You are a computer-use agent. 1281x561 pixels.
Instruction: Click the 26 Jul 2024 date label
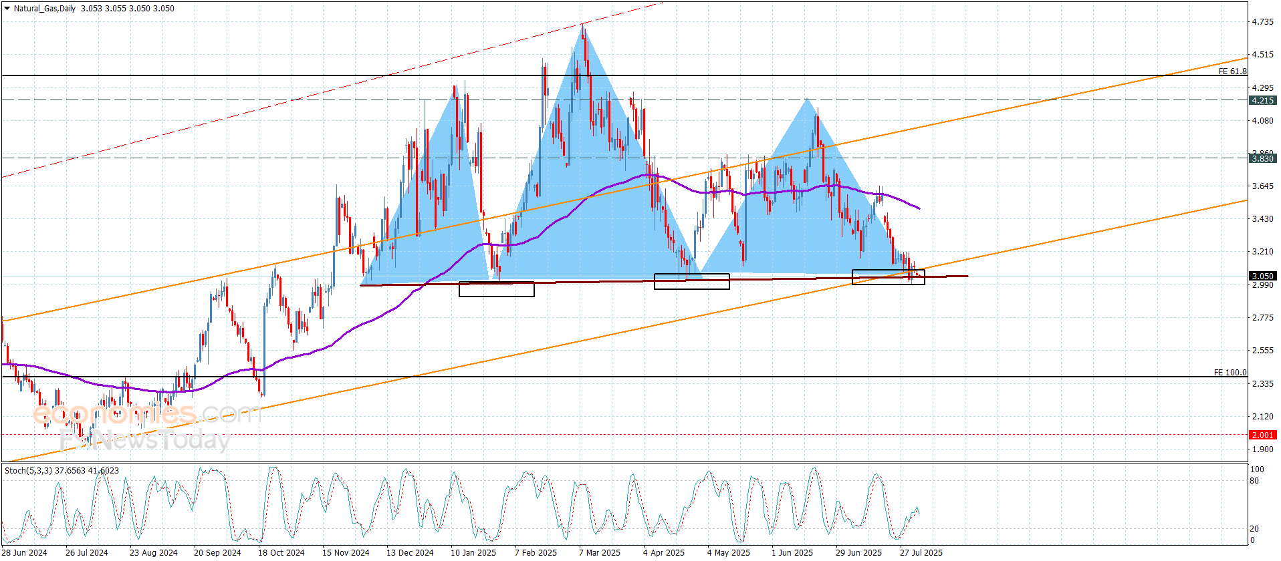[x=87, y=552]
